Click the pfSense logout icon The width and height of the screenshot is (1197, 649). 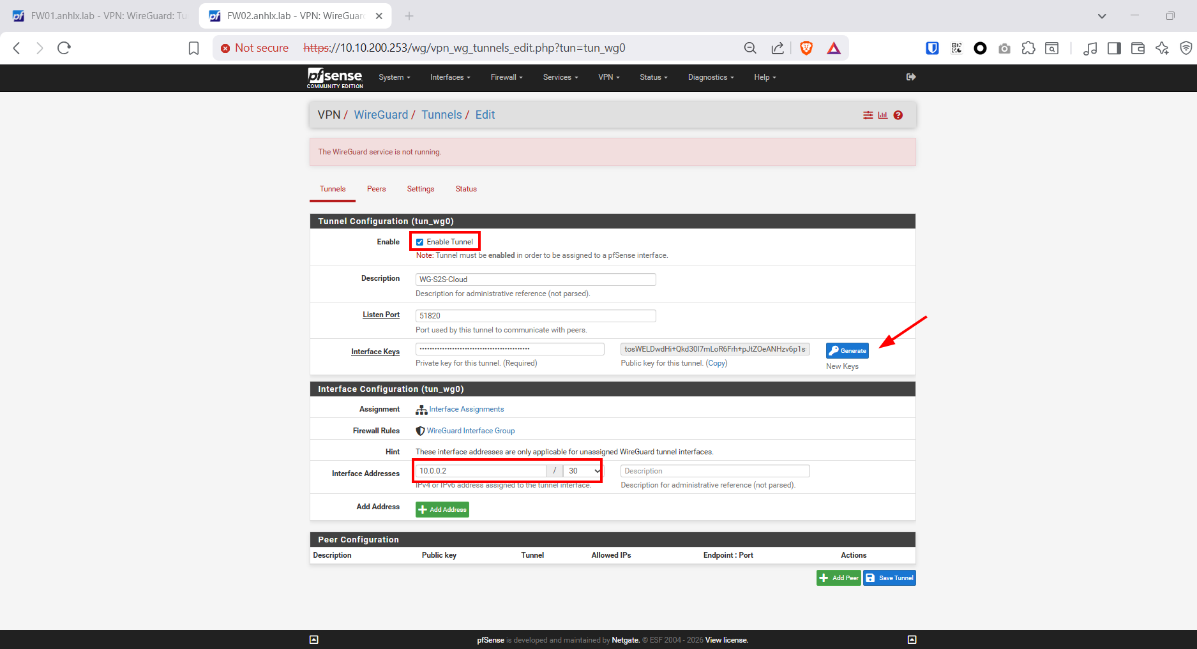(x=911, y=77)
